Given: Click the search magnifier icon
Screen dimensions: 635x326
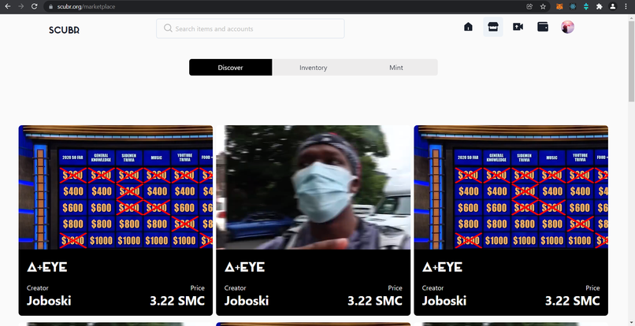Looking at the screenshot, I should (x=168, y=28).
